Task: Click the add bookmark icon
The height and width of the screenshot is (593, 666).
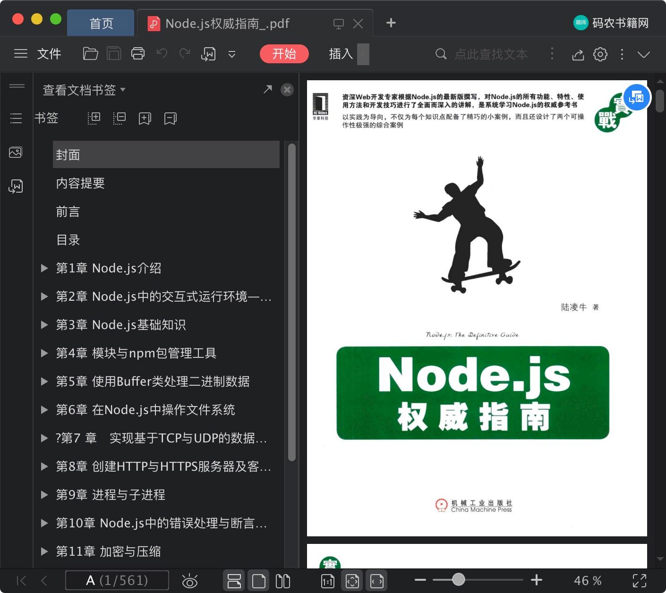Action: pyautogui.click(x=145, y=118)
